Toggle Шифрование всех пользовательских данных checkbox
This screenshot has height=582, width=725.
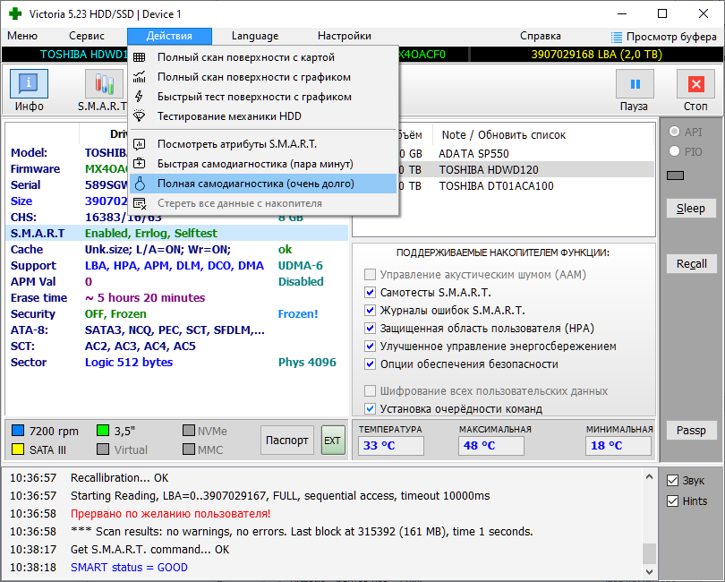(x=370, y=391)
